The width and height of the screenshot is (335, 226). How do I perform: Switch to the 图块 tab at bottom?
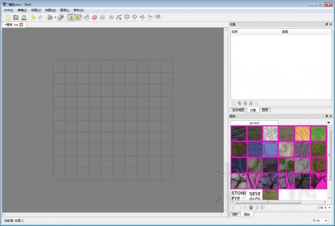point(247,215)
